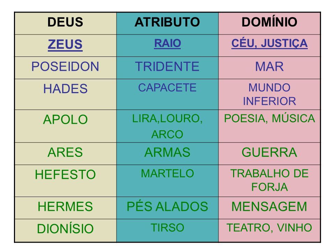335x251 pixels.
Task: Click the TEATRO, VINHO cell
Action: [269, 230]
